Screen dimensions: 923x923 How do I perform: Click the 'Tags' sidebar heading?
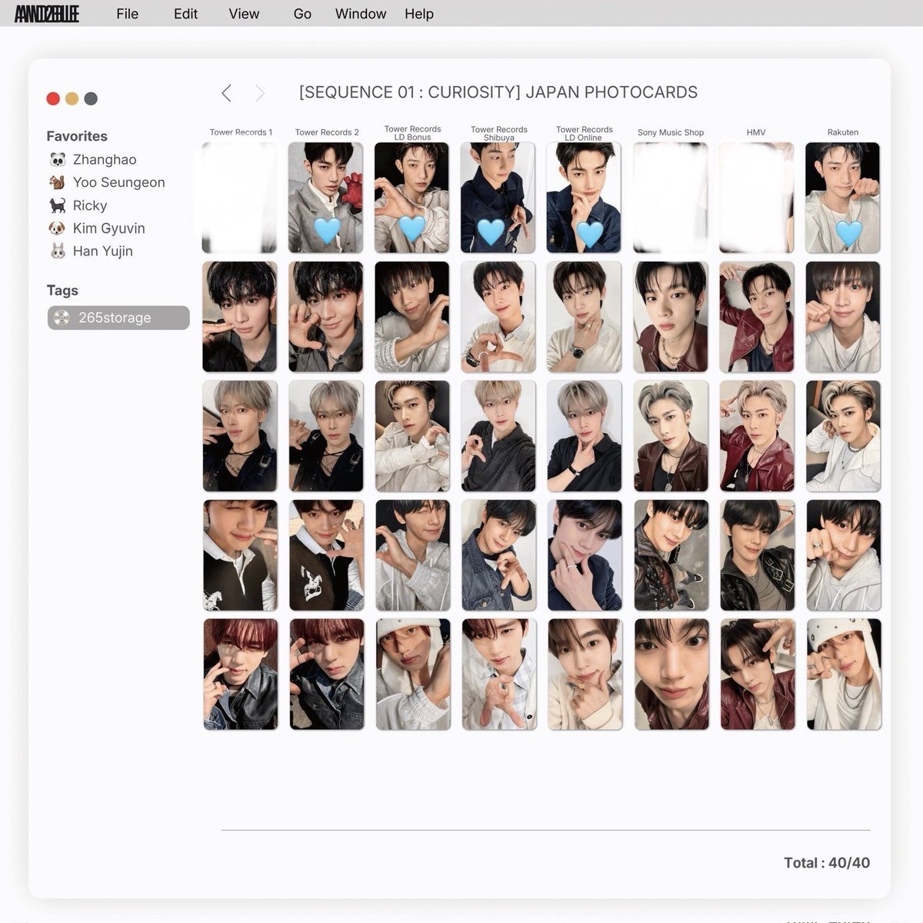pyautogui.click(x=62, y=291)
